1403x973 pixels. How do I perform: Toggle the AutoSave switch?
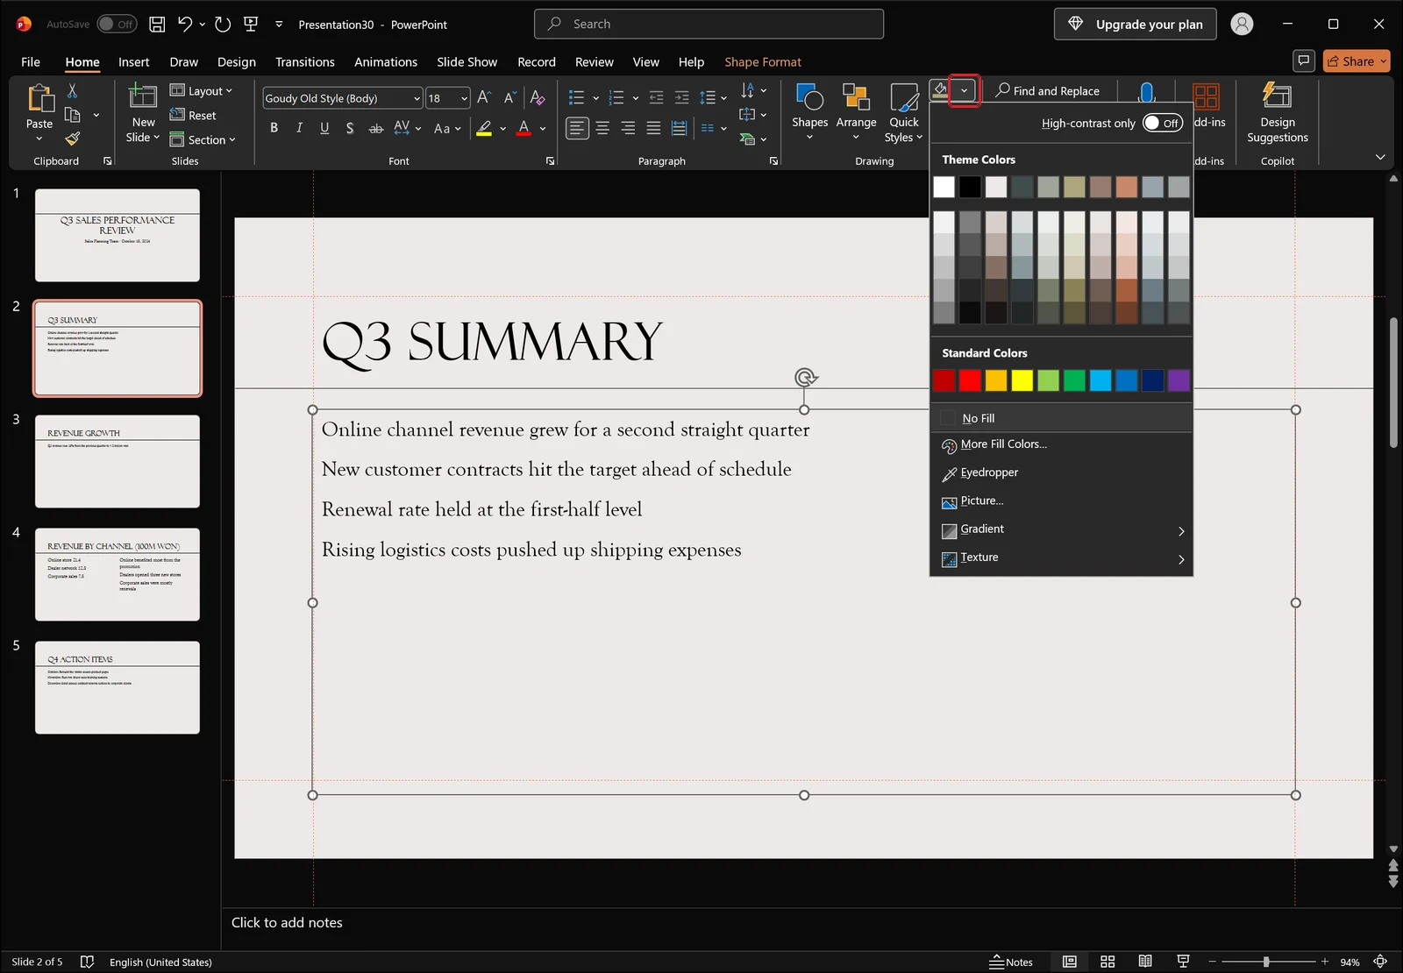pos(117,25)
